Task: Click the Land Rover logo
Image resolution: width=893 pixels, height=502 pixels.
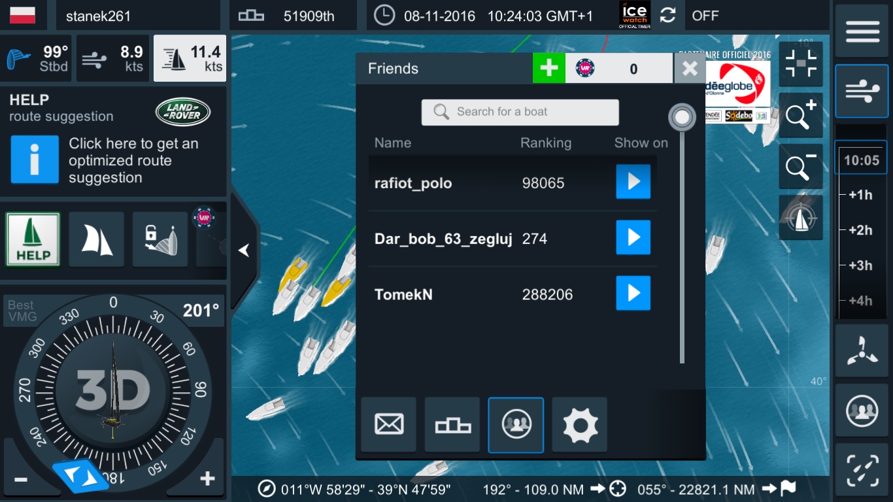Action: click(x=183, y=112)
